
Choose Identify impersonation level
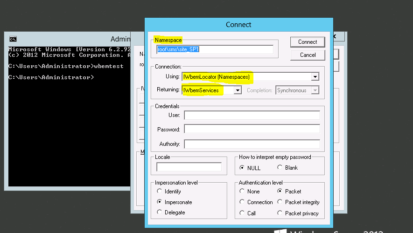(x=160, y=192)
